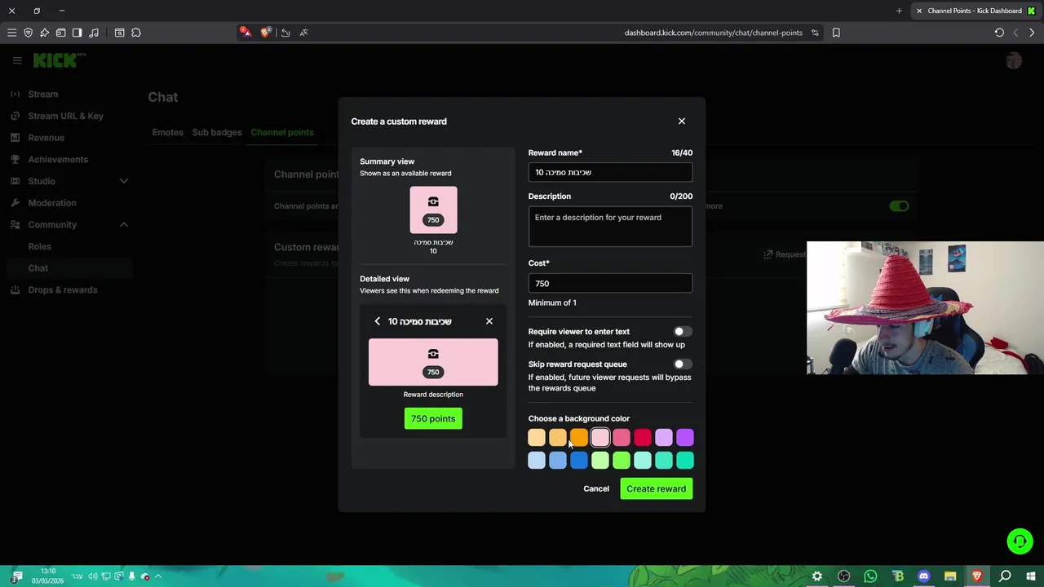Image resolution: width=1044 pixels, height=587 pixels.
Task: Pick the lavender background color
Action: [x=664, y=439]
